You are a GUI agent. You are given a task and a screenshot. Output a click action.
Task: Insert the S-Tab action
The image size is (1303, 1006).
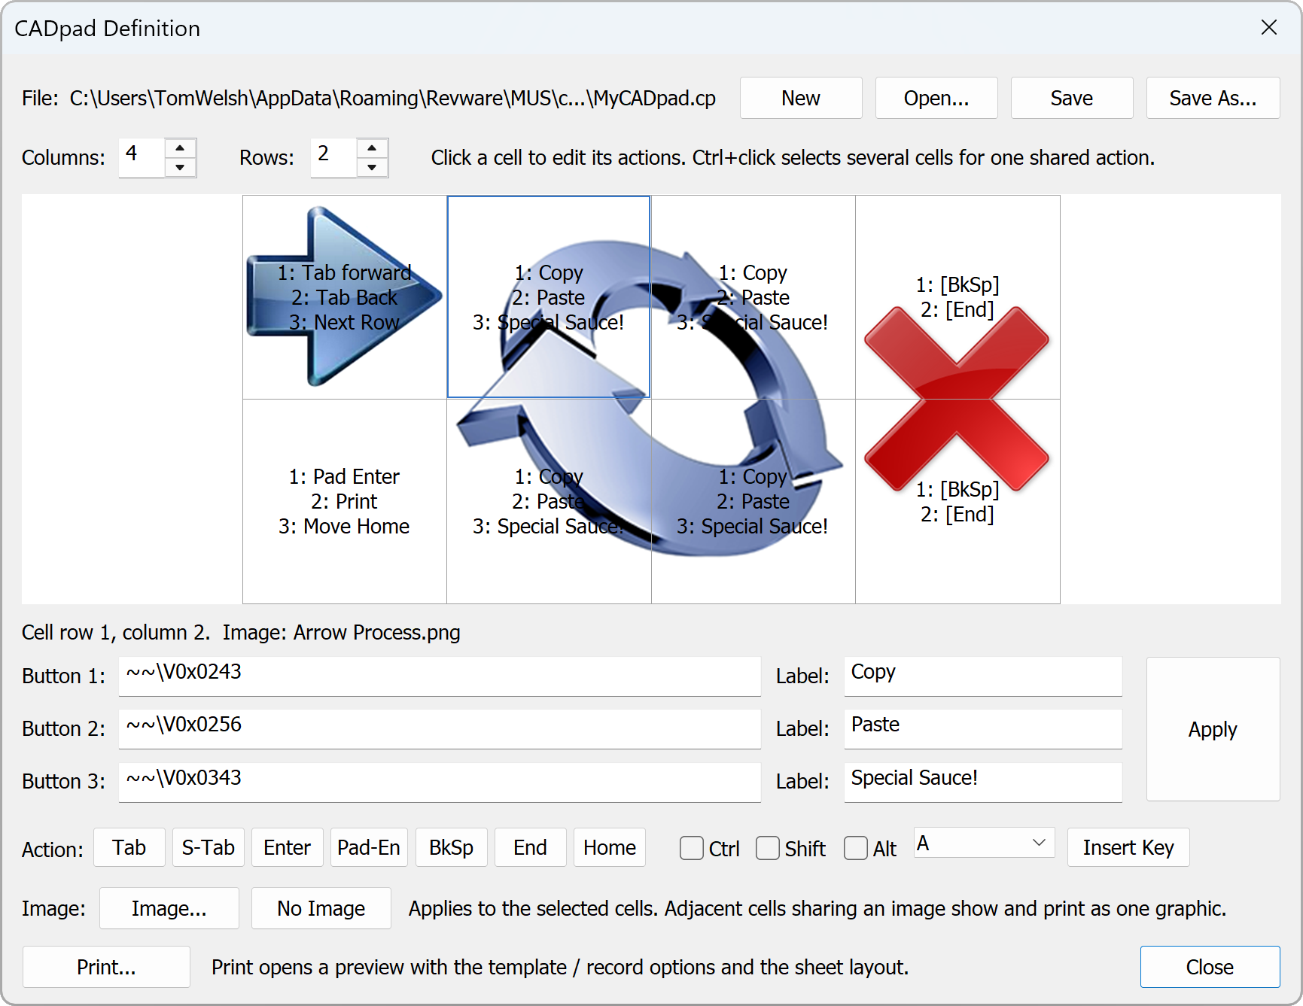(x=209, y=847)
